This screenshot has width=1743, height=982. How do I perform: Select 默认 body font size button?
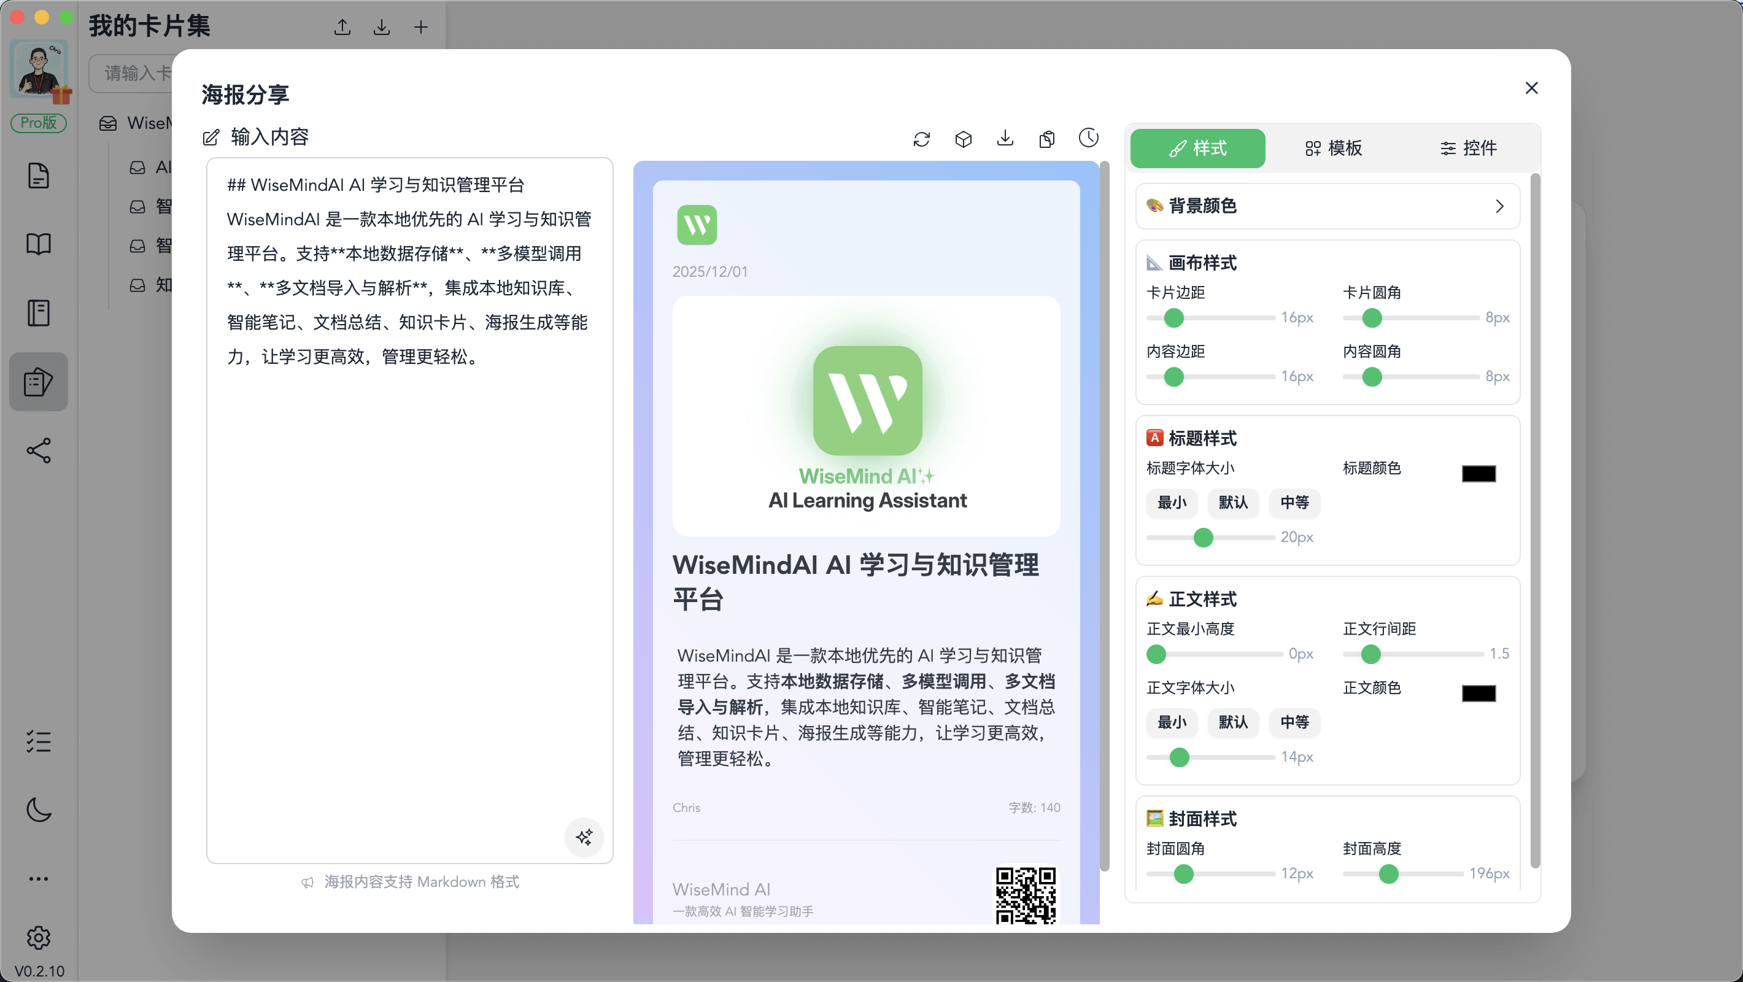(1234, 723)
